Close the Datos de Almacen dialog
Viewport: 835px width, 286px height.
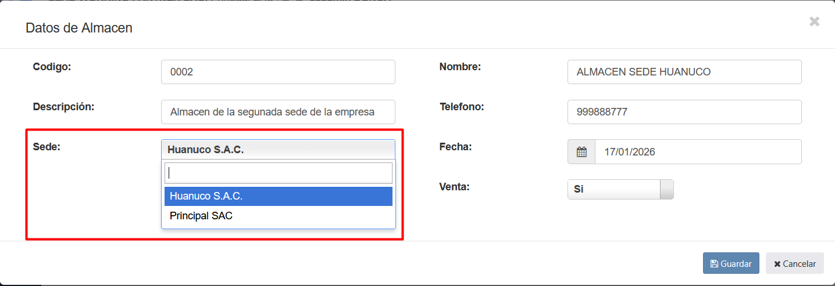(815, 21)
